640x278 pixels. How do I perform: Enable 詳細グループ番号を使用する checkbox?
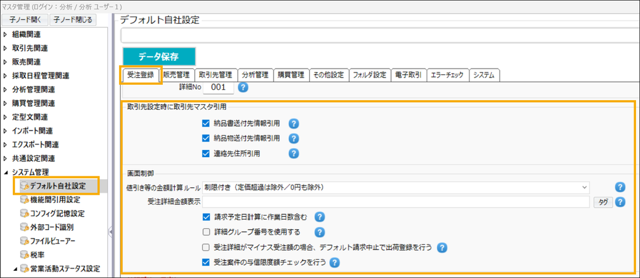pyautogui.click(x=206, y=232)
